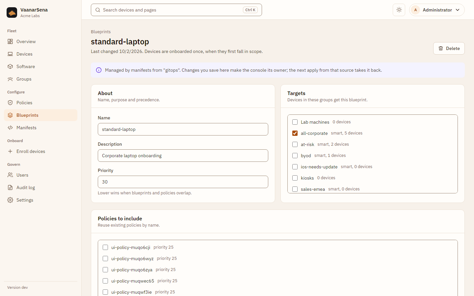This screenshot has width=474, height=296.
Task: Click the Audit log document icon
Action: 10,187
